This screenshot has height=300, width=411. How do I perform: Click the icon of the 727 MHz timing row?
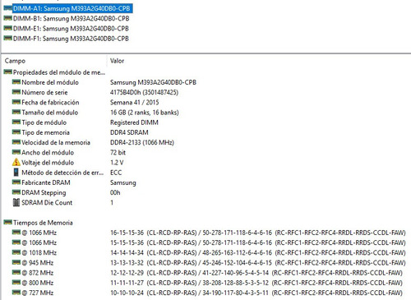16,293
